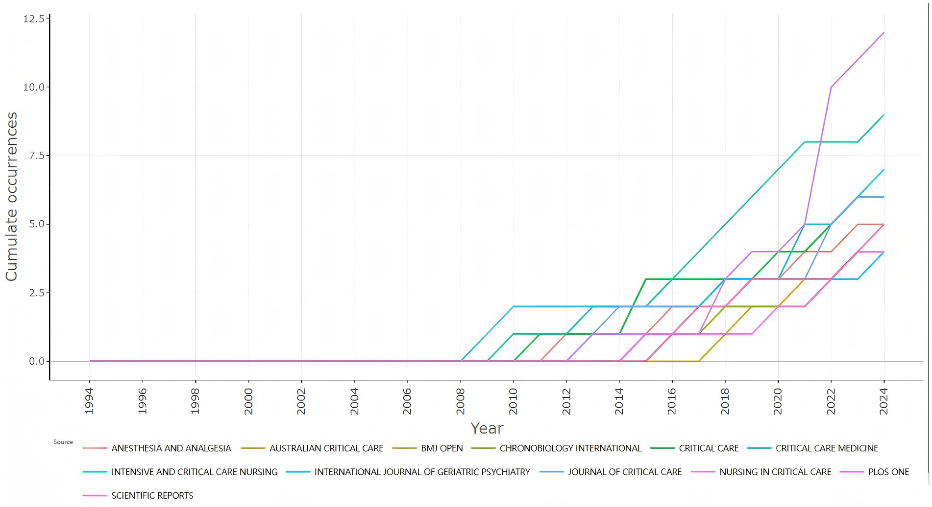
Task: Select the NURSING IN CRITICAL CARE legend entry
Action: pyautogui.click(x=761, y=472)
